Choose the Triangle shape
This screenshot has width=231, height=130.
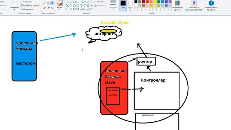coord(88,2)
